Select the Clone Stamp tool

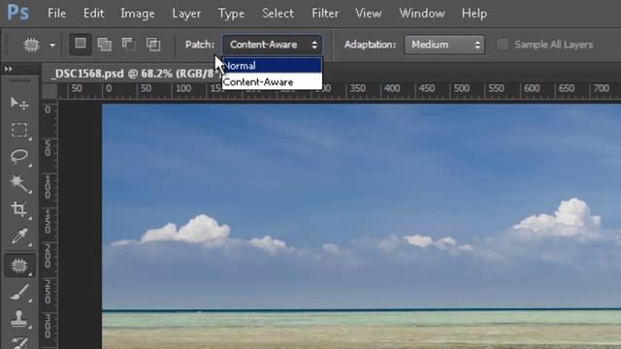19,319
